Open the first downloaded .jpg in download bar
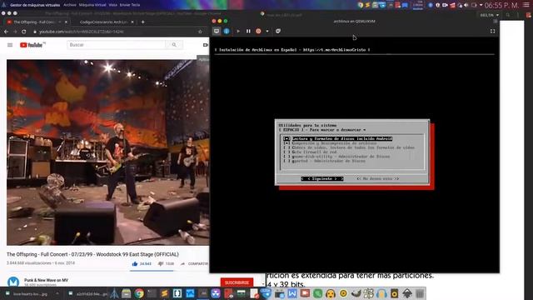Screen dimensions: 533x300 click(x=31, y=293)
